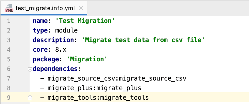Select the test_migrate.info.yml editor tab
The image size is (249, 104).
click(44, 8)
